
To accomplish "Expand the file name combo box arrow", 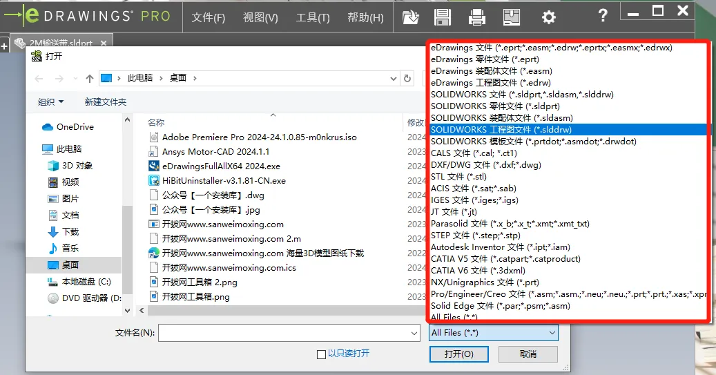I will point(414,333).
